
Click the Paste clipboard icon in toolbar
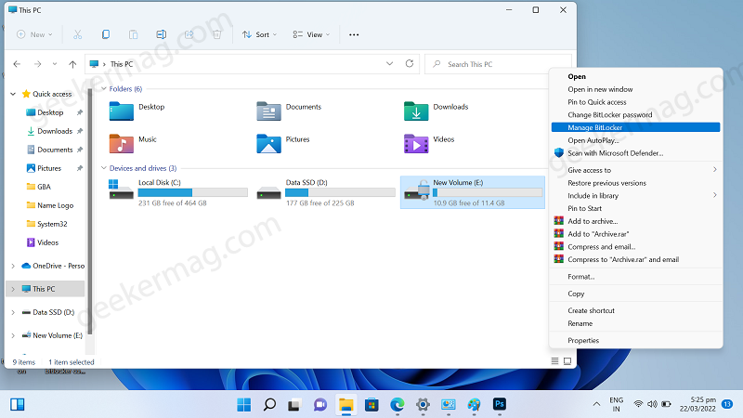(133, 34)
